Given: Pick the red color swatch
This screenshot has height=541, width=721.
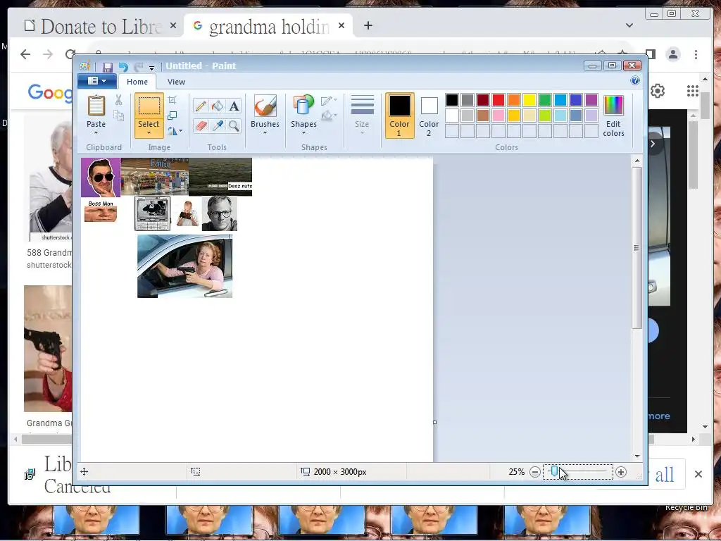Looking at the screenshot, I should click(x=499, y=100).
